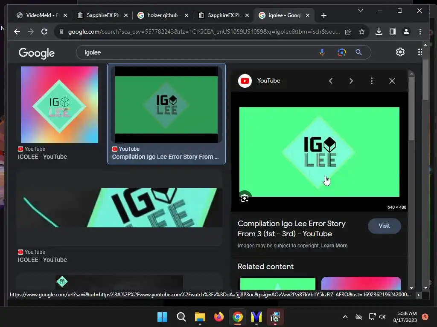The height and width of the screenshot is (327, 437).
Task: Select the dark green Igo Lee thumbnail
Action: [x=166, y=105]
